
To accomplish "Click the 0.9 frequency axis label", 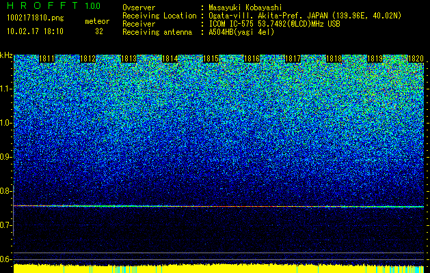I will click(x=6, y=157).
